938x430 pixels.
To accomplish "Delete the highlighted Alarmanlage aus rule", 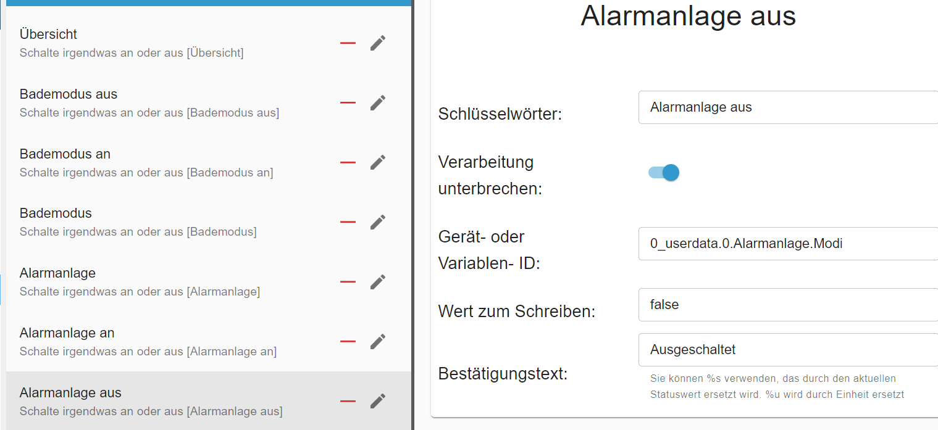I will click(x=348, y=401).
